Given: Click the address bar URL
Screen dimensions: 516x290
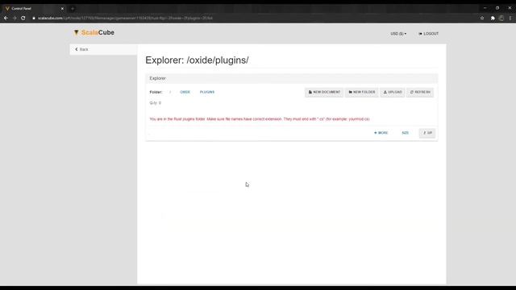Looking at the screenshot, I should [x=125, y=18].
